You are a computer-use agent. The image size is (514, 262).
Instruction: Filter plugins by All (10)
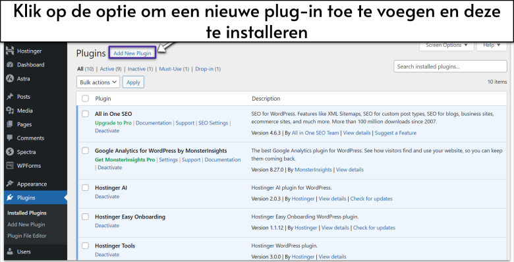pos(85,68)
